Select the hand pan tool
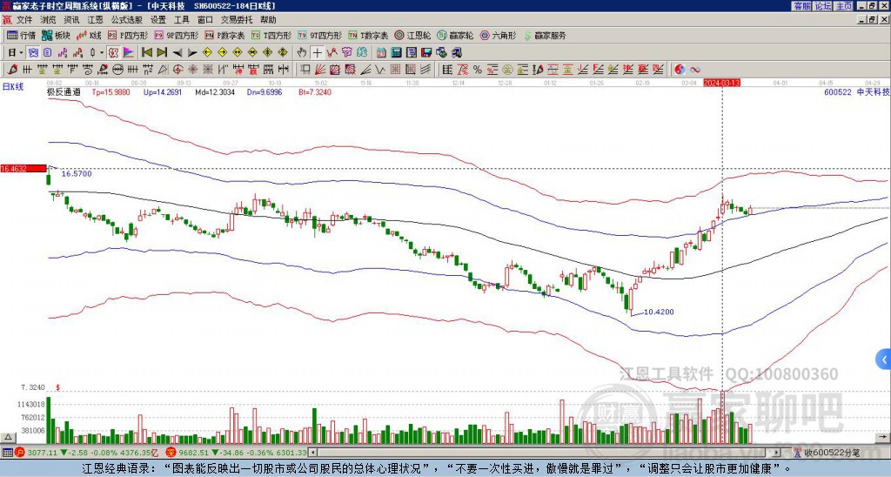The height and width of the screenshot is (477, 891). [302, 53]
